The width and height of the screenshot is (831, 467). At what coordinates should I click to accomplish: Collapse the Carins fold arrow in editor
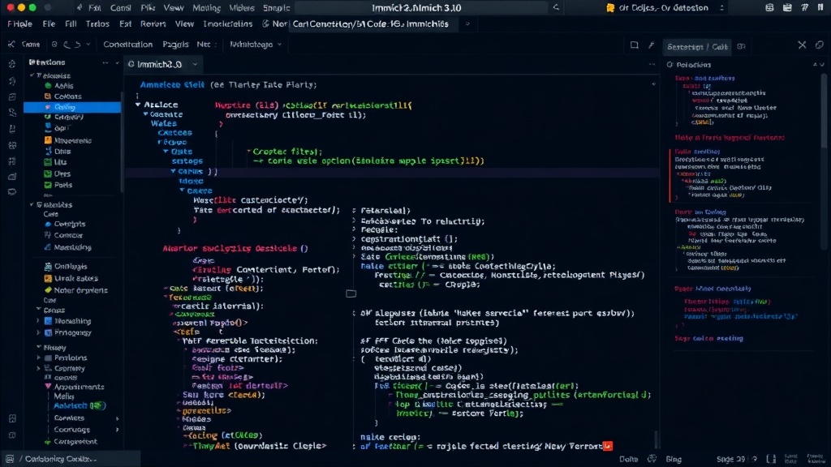tap(173, 171)
